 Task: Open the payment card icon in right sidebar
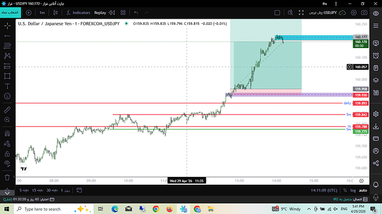click(376, 139)
